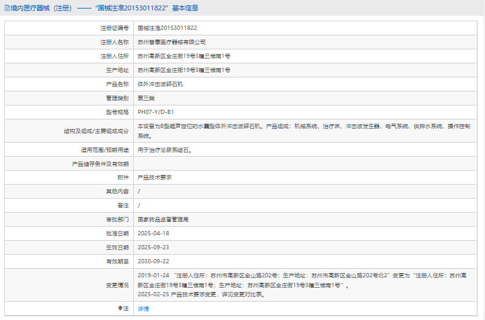This screenshot has height=320, width=485.
Task: Select the structure description starting 本设备为B型超声
Action: pos(304,131)
